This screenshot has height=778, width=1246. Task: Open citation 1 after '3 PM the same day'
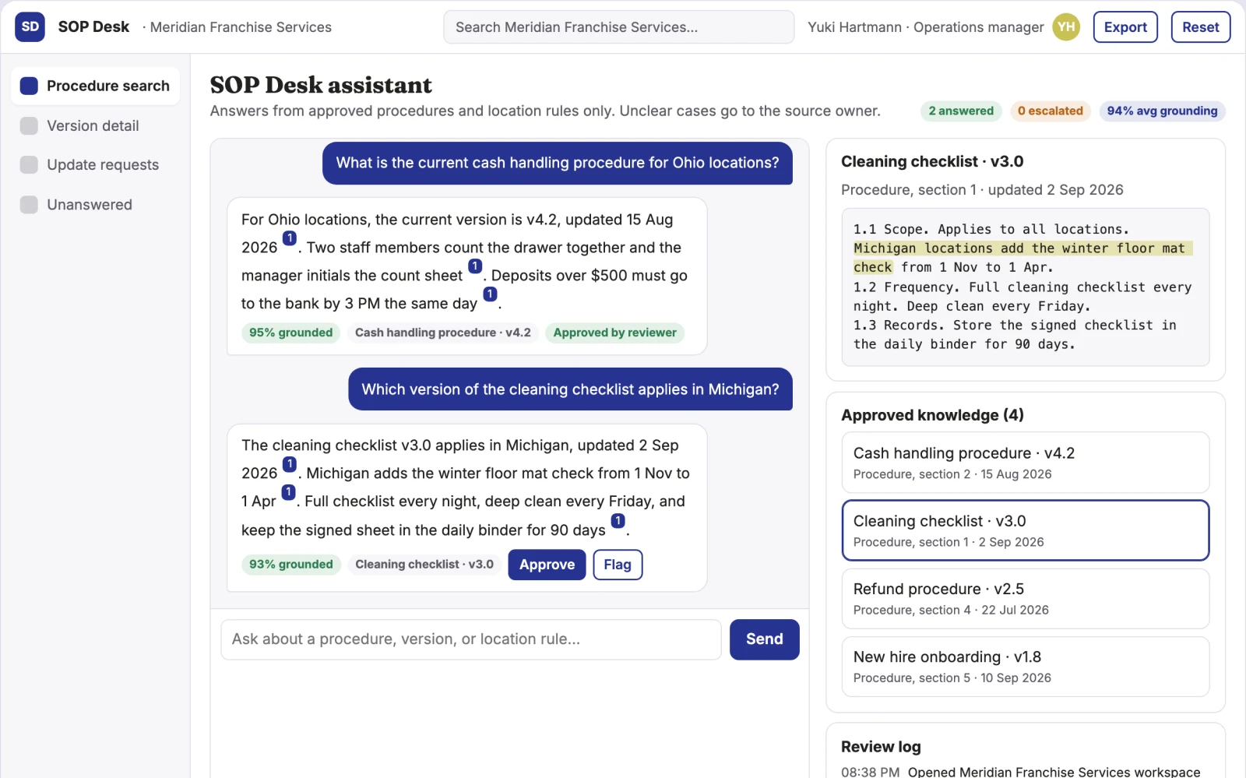tap(490, 294)
